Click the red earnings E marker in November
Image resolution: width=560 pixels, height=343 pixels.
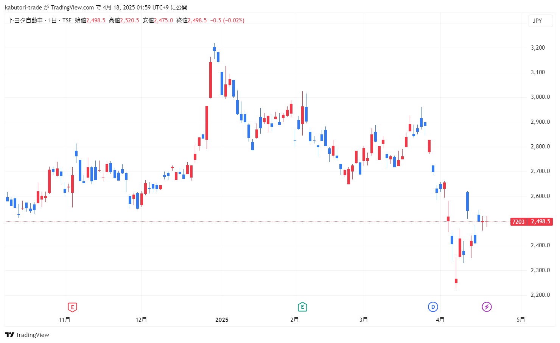72,307
